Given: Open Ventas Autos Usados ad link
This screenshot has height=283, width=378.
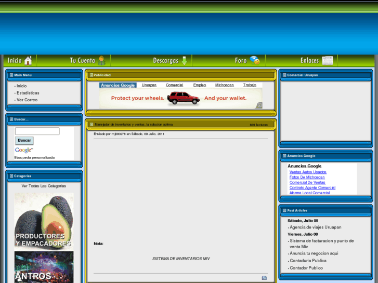Looking at the screenshot, I should [x=308, y=172].
